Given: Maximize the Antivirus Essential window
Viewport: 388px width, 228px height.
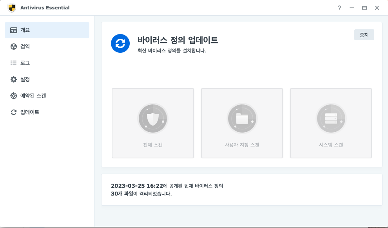Looking at the screenshot, I should tap(364, 8).
